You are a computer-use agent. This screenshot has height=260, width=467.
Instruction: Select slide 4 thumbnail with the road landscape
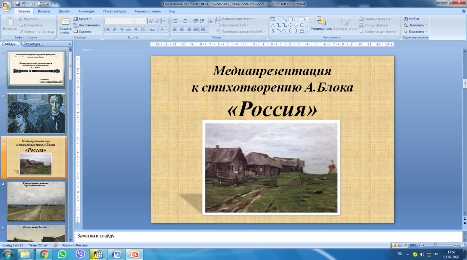click(36, 201)
